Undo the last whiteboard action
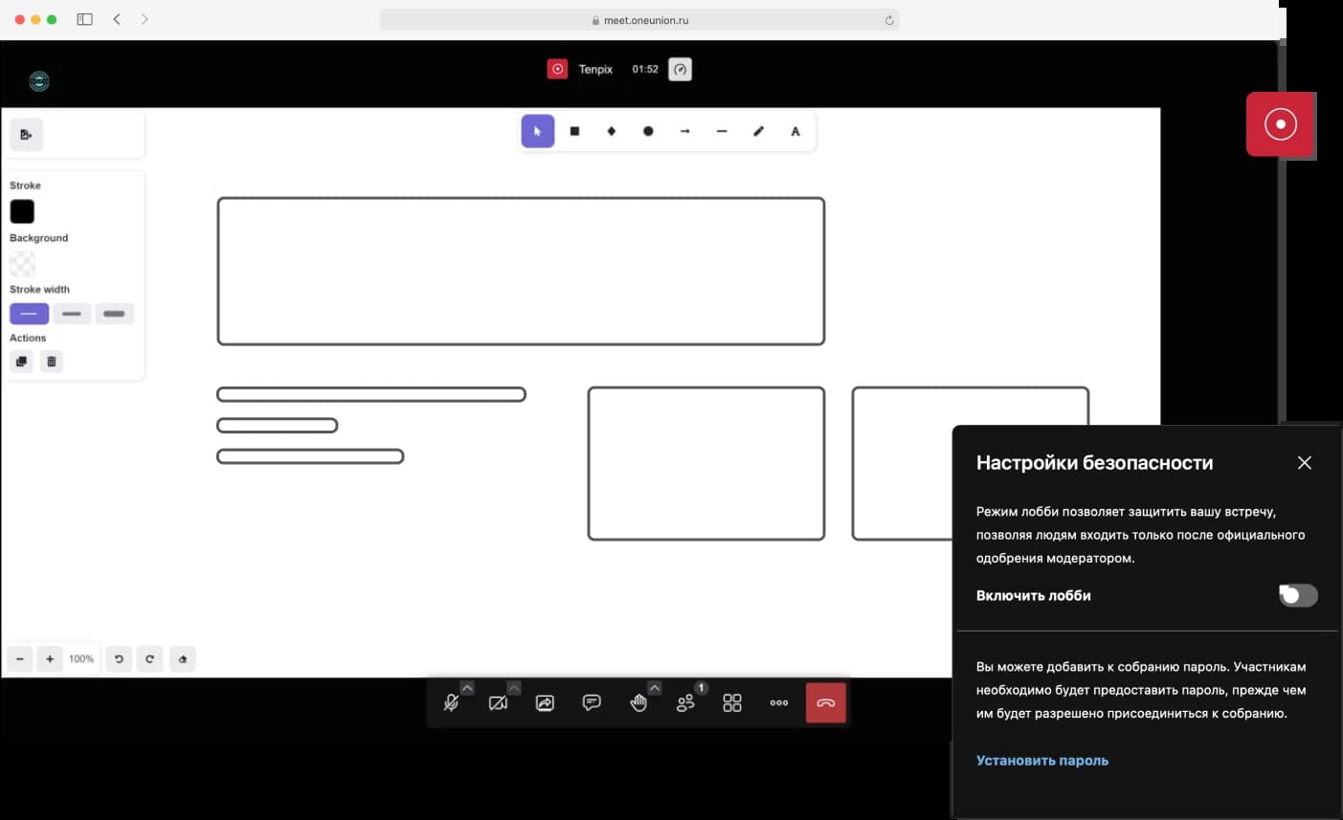Image resolution: width=1343 pixels, height=820 pixels. click(119, 659)
